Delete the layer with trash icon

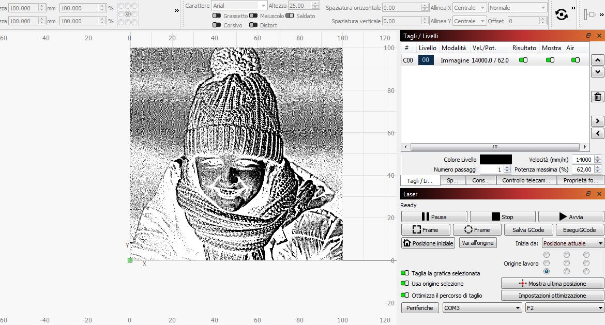pyautogui.click(x=597, y=97)
